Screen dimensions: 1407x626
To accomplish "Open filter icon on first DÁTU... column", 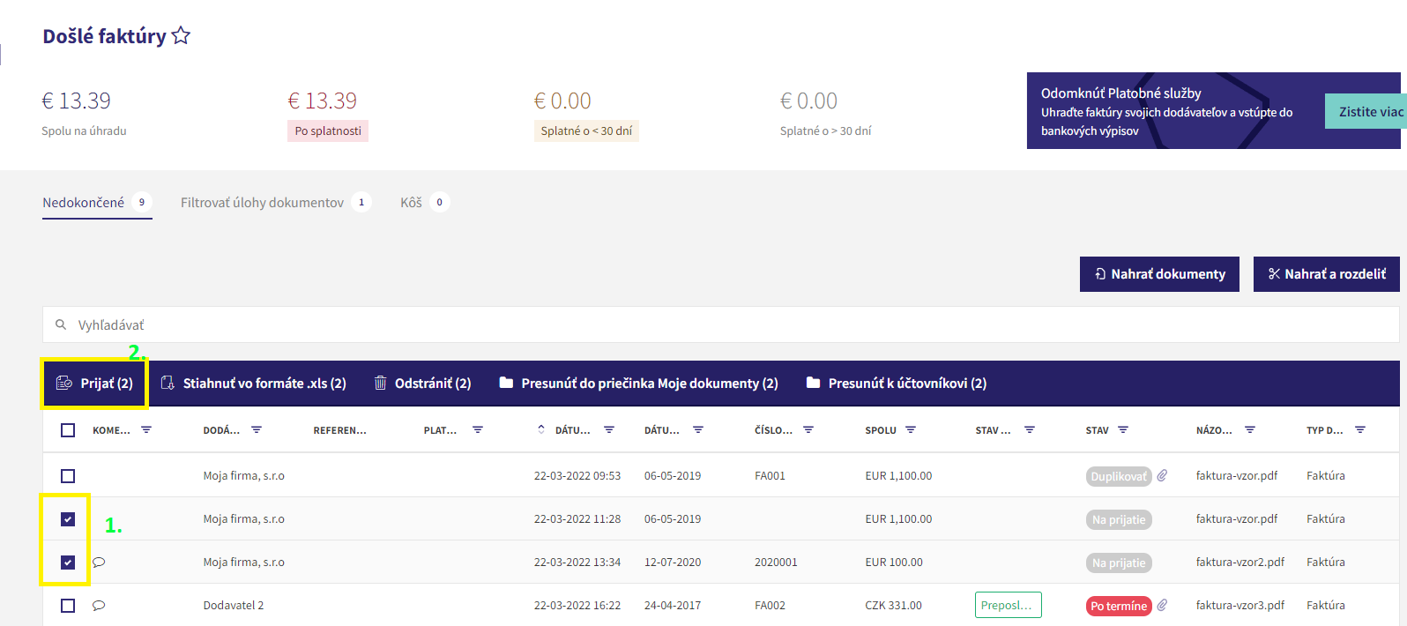I will [x=609, y=429].
